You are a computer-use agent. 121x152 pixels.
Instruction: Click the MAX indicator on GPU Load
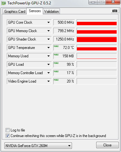(56, 63)
